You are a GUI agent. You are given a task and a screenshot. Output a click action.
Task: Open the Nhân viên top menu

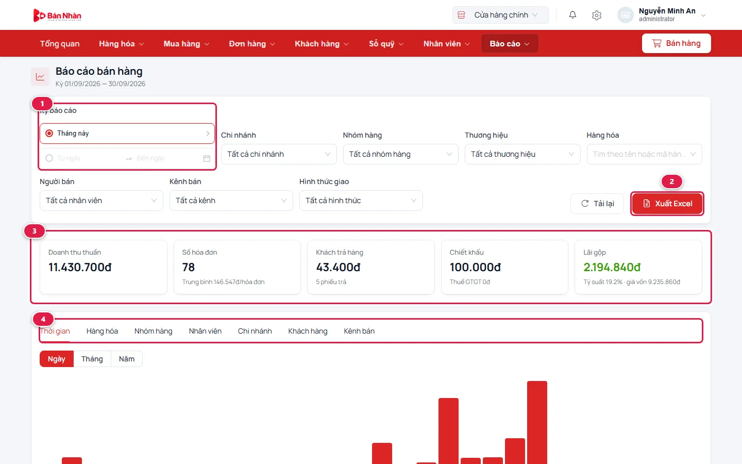[447, 44]
